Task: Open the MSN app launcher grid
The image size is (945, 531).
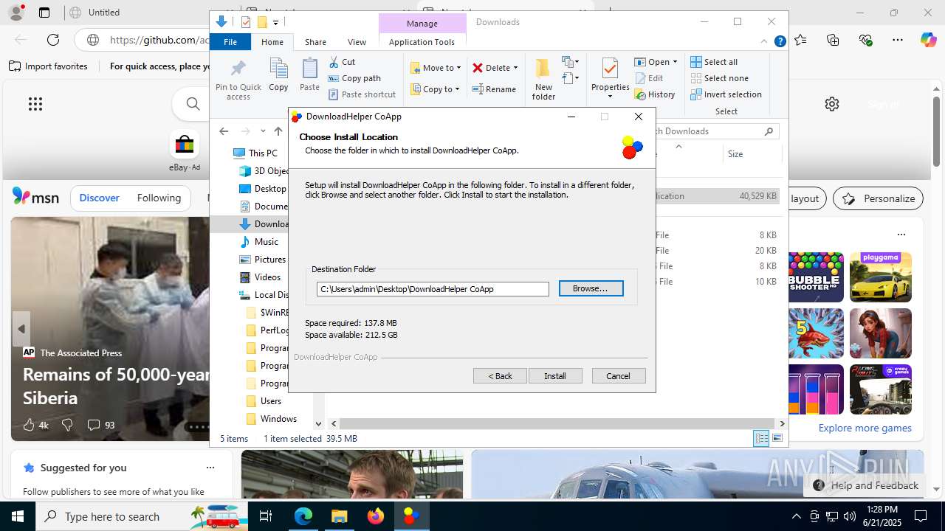Action: (x=35, y=104)
